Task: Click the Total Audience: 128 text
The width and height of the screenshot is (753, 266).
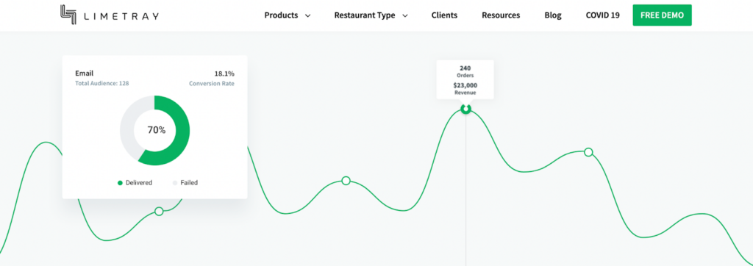Action: 101,83
